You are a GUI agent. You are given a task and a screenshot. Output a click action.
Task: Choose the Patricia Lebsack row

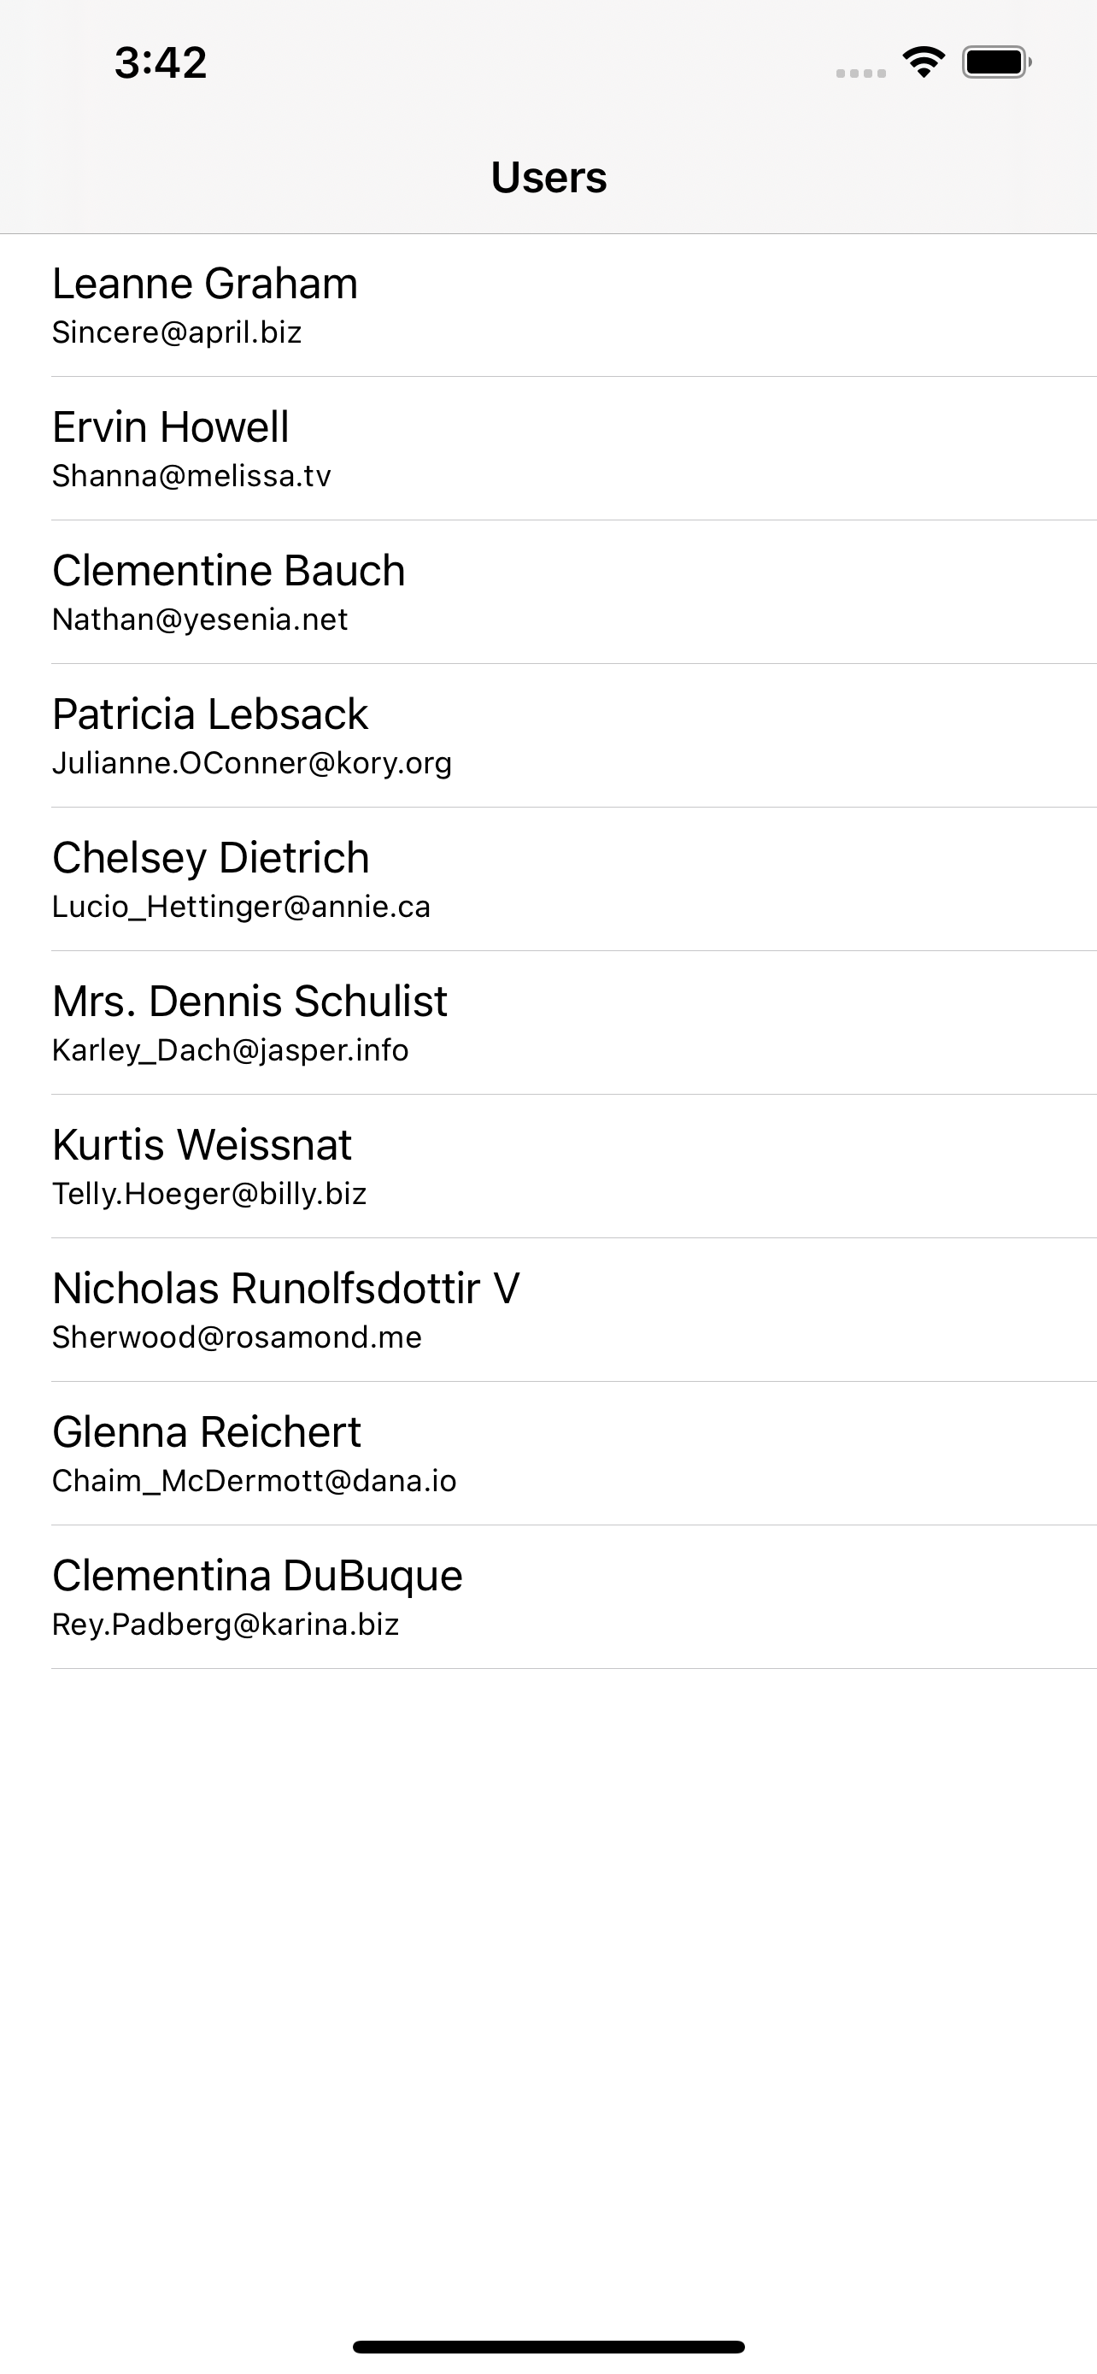click(x=549, y=737)
